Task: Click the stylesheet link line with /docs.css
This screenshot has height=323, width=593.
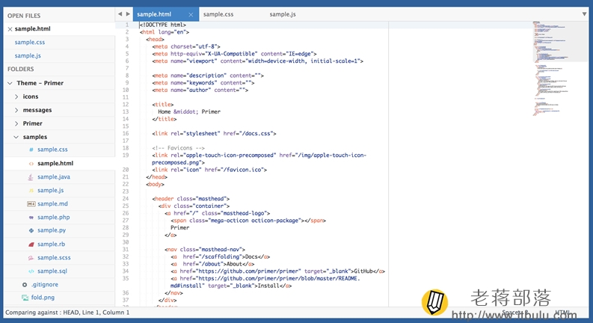Action: tap(214, 134)
